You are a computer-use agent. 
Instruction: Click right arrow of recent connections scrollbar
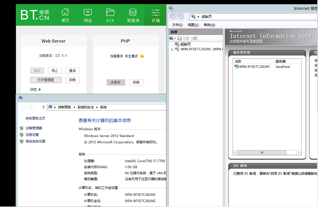tap(299, 152)
